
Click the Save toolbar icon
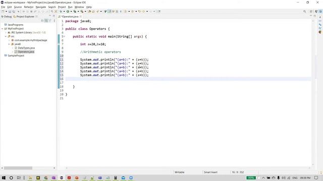point(10,12)
